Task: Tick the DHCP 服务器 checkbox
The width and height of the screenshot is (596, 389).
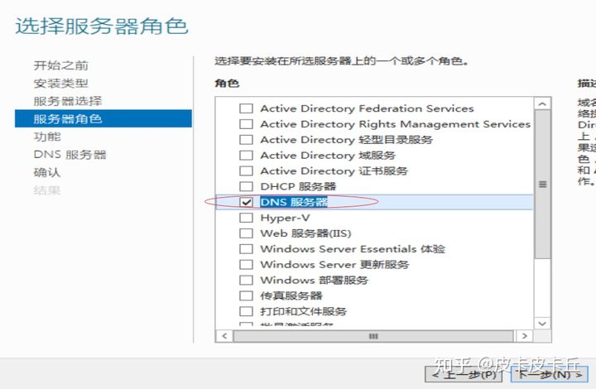Action: click(x=246, y=186)
